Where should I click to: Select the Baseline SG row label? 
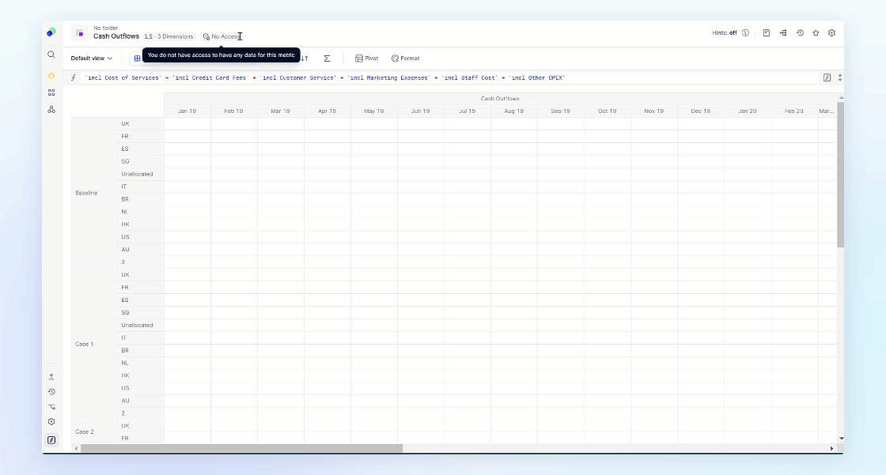coord(141,161)
